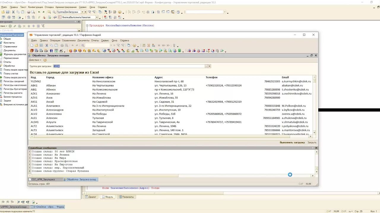Collapse the Процедура КнопкаВыполнитьНажатие code block
Screen dimensions: 380x213
87,25
